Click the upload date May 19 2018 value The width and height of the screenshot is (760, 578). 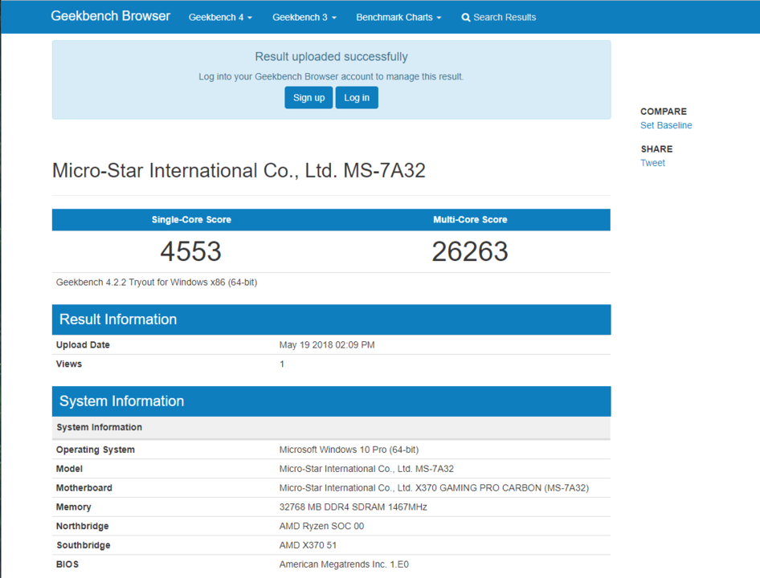(327, 345)
